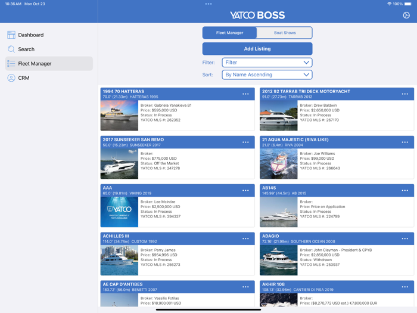Click the 2012 92 TARRAB TRI DECK MOTORYACHT title
The width and height of the screenshot is (417, 313).
306,91
